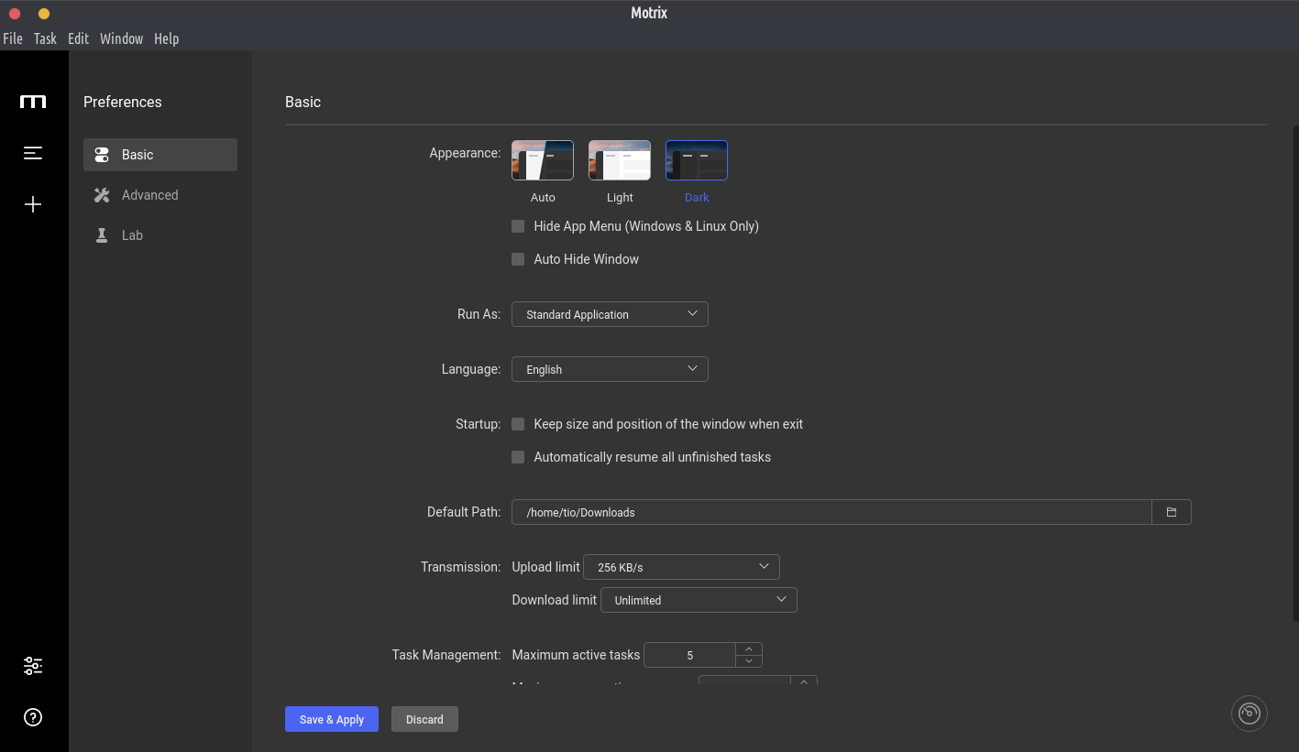Select the Light appearance thumbnail

coord(620,160)
